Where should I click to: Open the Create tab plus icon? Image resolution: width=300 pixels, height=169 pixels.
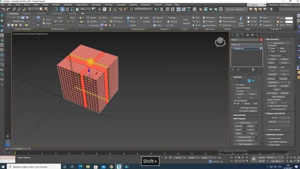coord(232,35)
